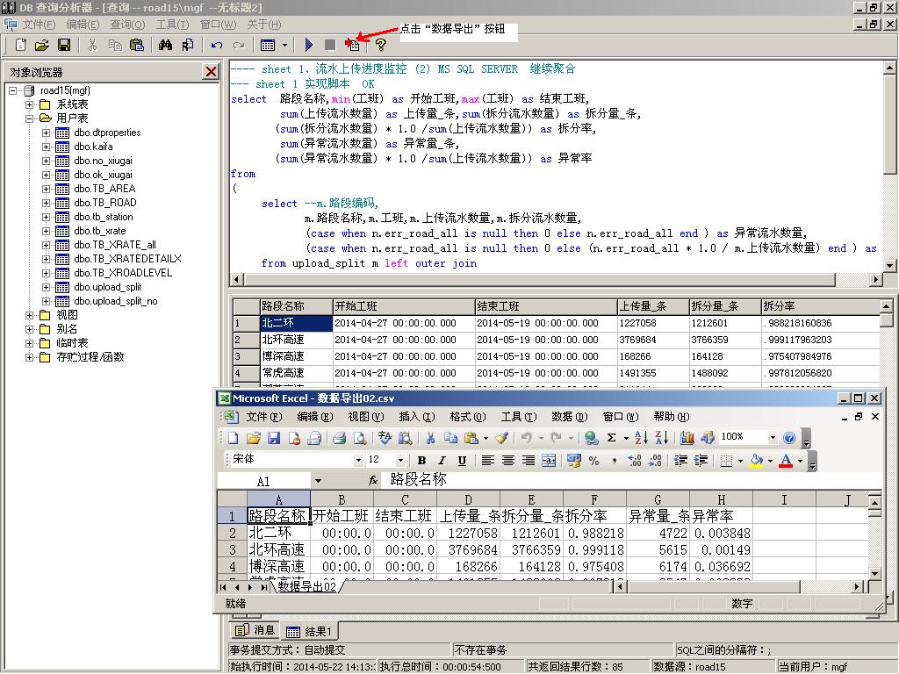Image resolution: width=899 pixels, height=674 pixels.
Task: Click the SQL editor vertical scrollbar down arrow
Action: coord(890,265)
